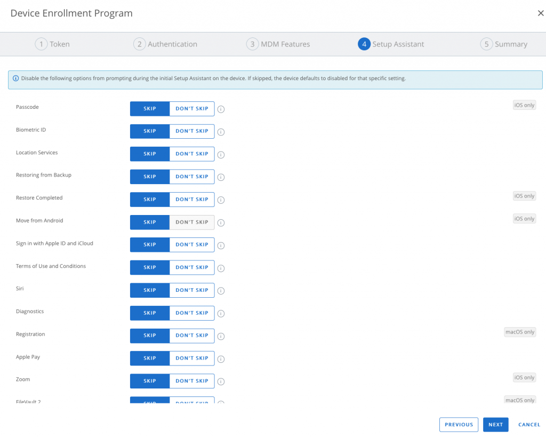
Task: Select Skip for Terms of Use and Conditions
Action: coord(150,267)
